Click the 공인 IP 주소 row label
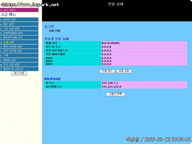 [x=53, y=47]
